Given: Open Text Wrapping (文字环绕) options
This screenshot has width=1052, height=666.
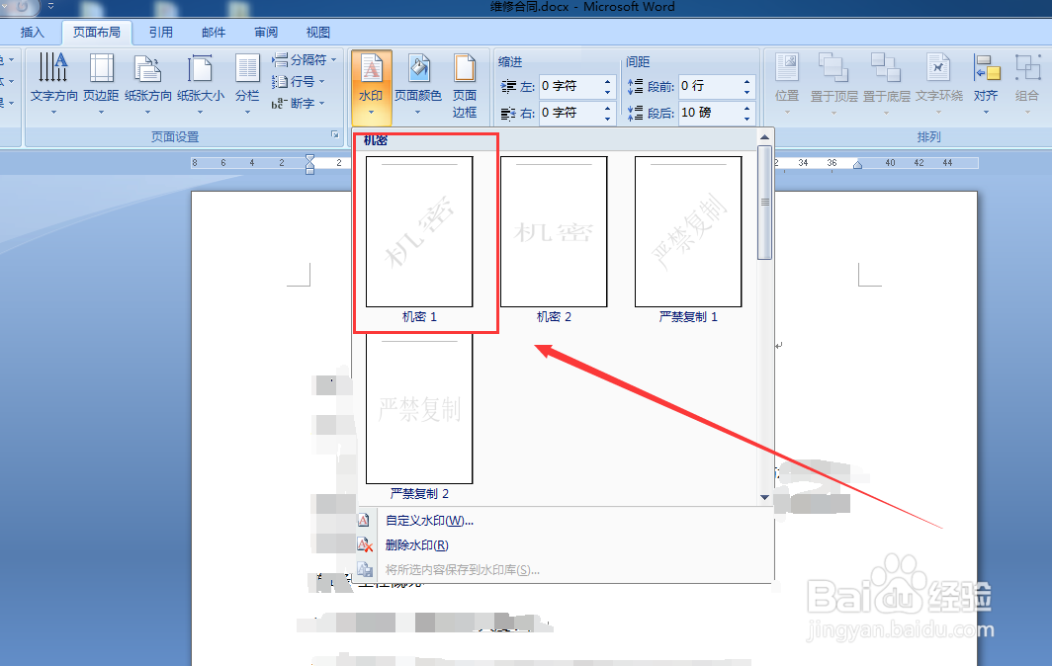Looking at the screenshot, I should 938,83.
